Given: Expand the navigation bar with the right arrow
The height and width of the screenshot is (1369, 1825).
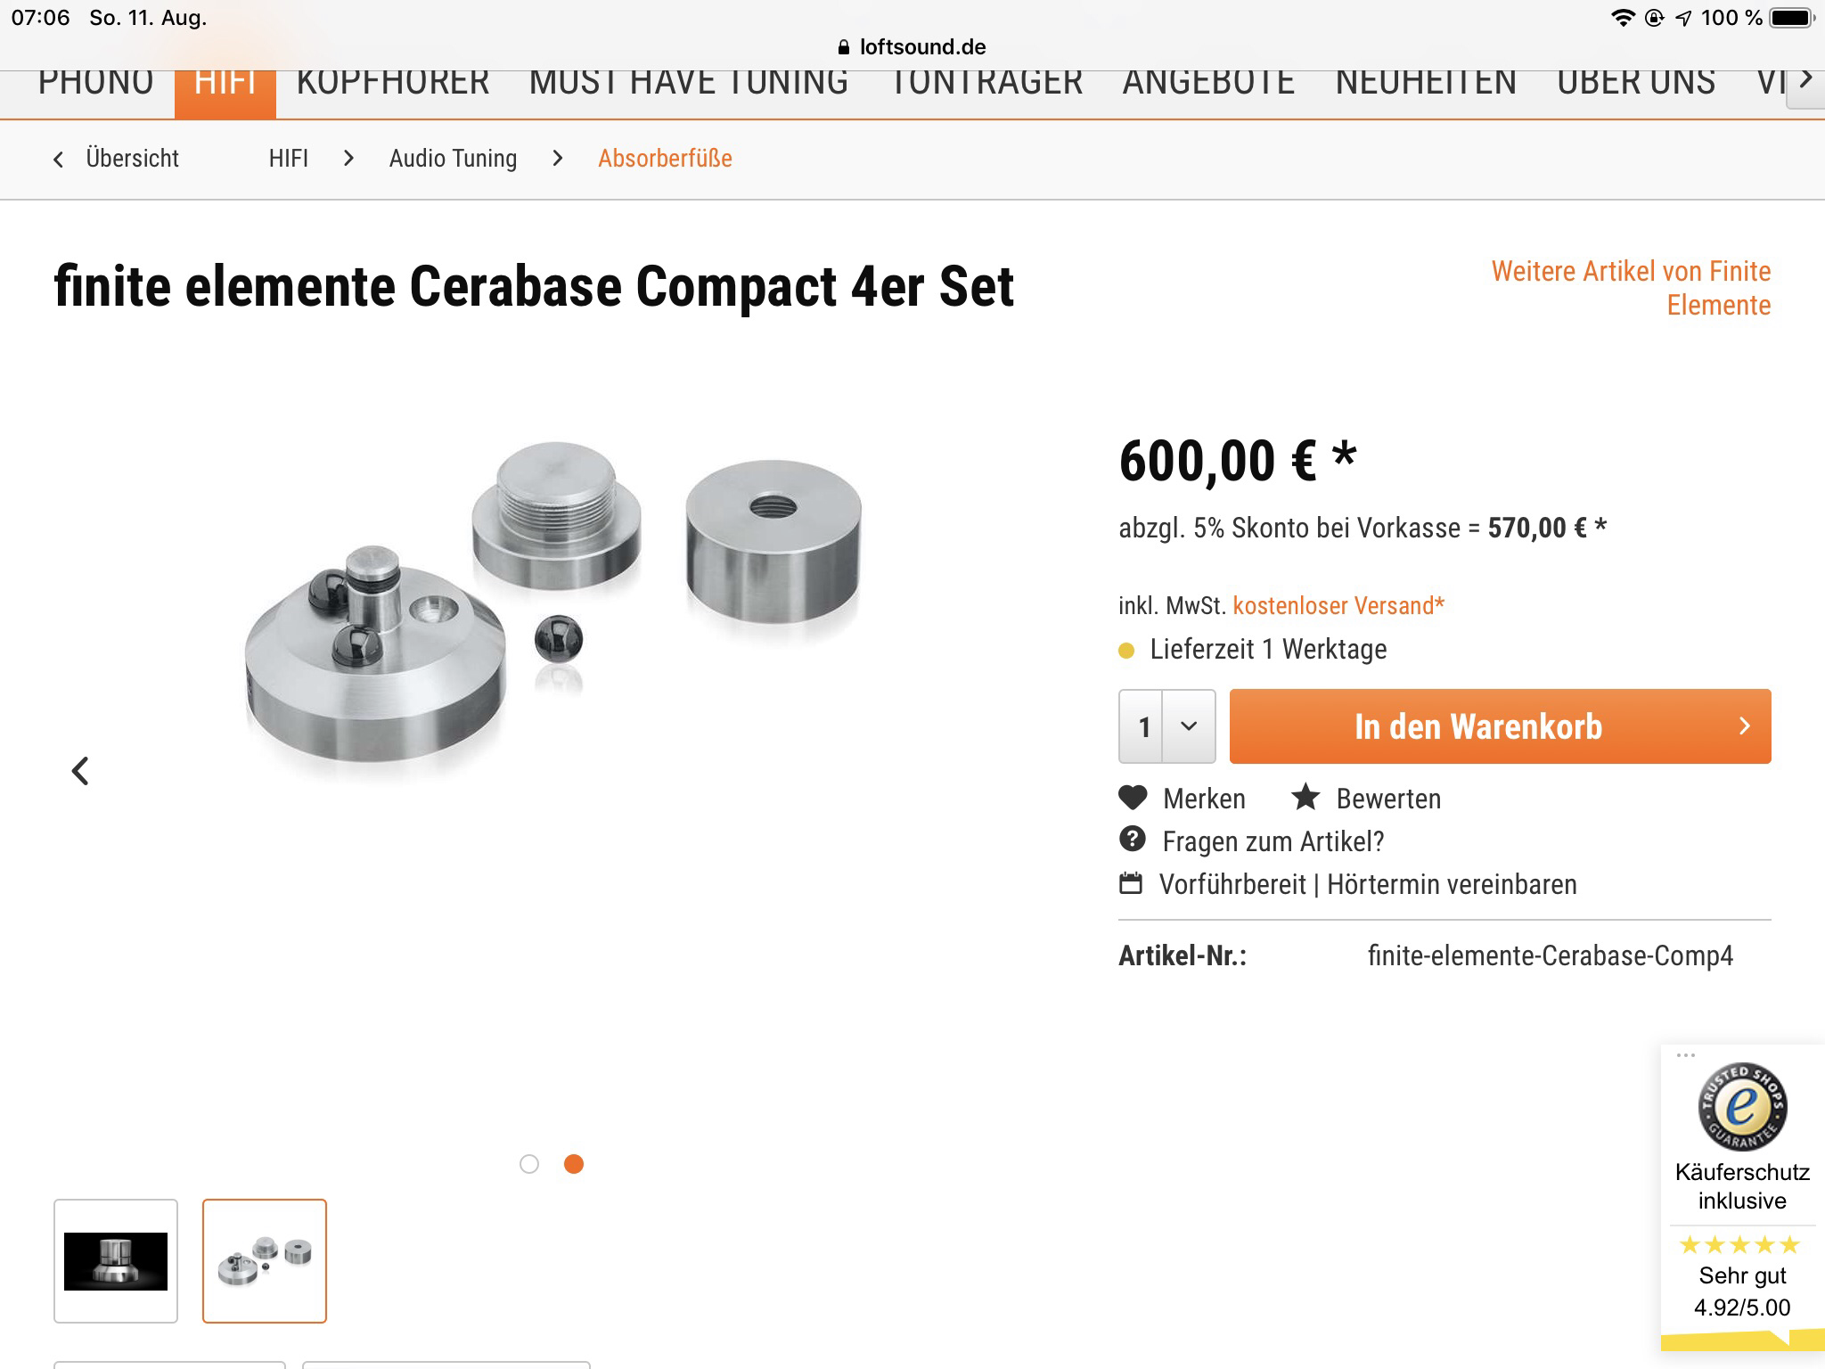Looking at the screenshot, I should [1805, 80].
